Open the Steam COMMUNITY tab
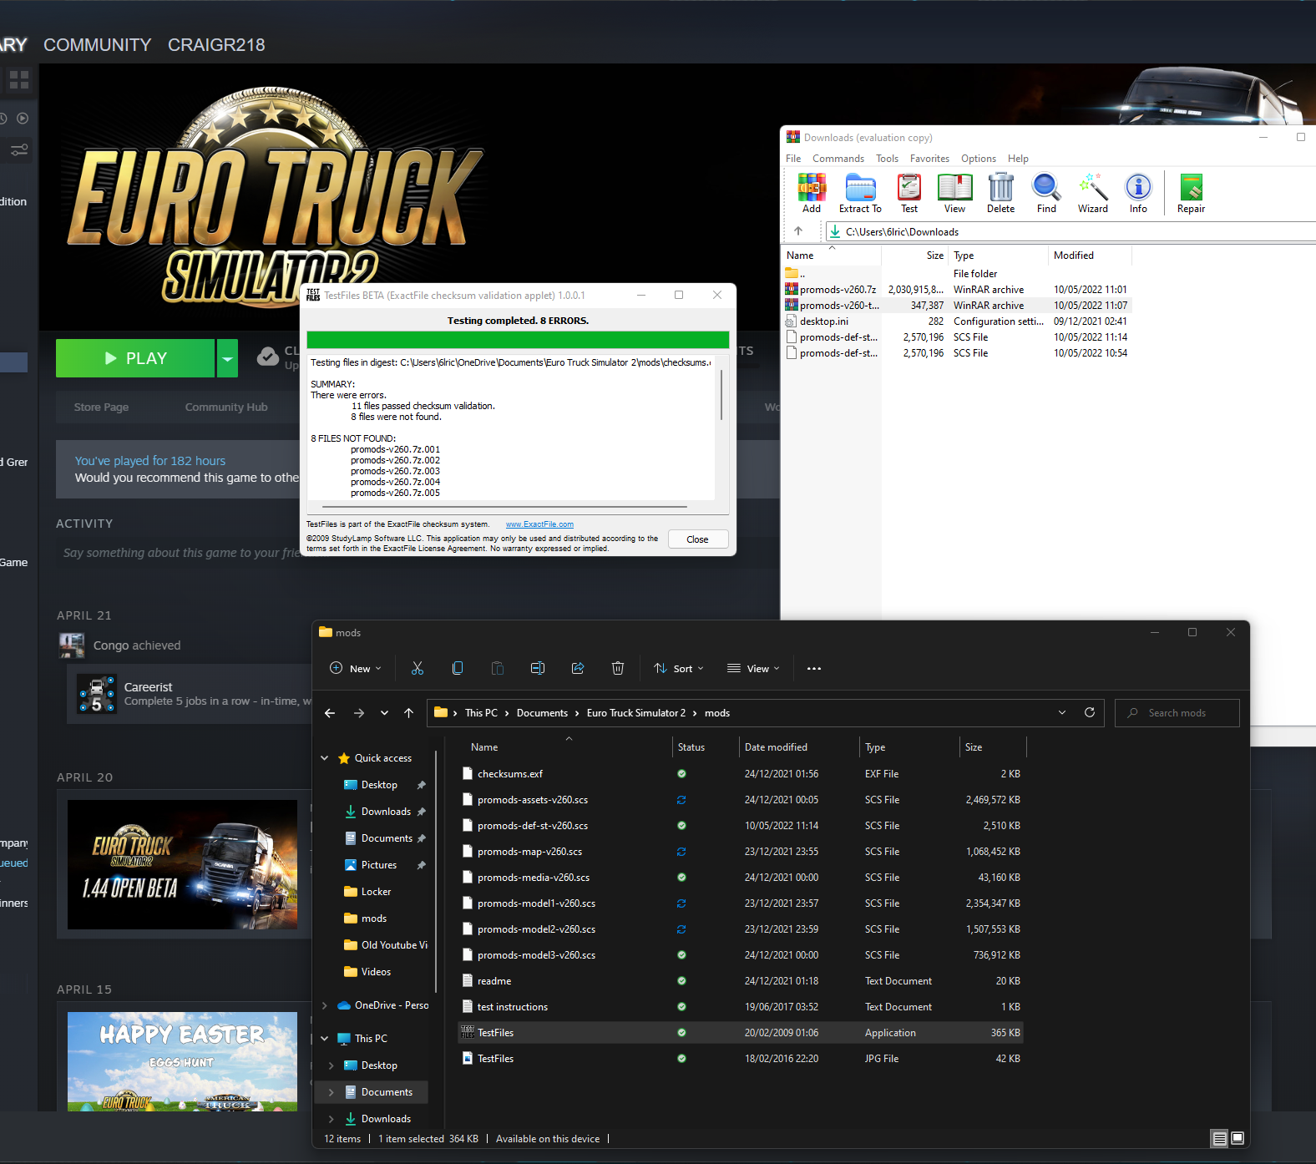 coord(98,45)
